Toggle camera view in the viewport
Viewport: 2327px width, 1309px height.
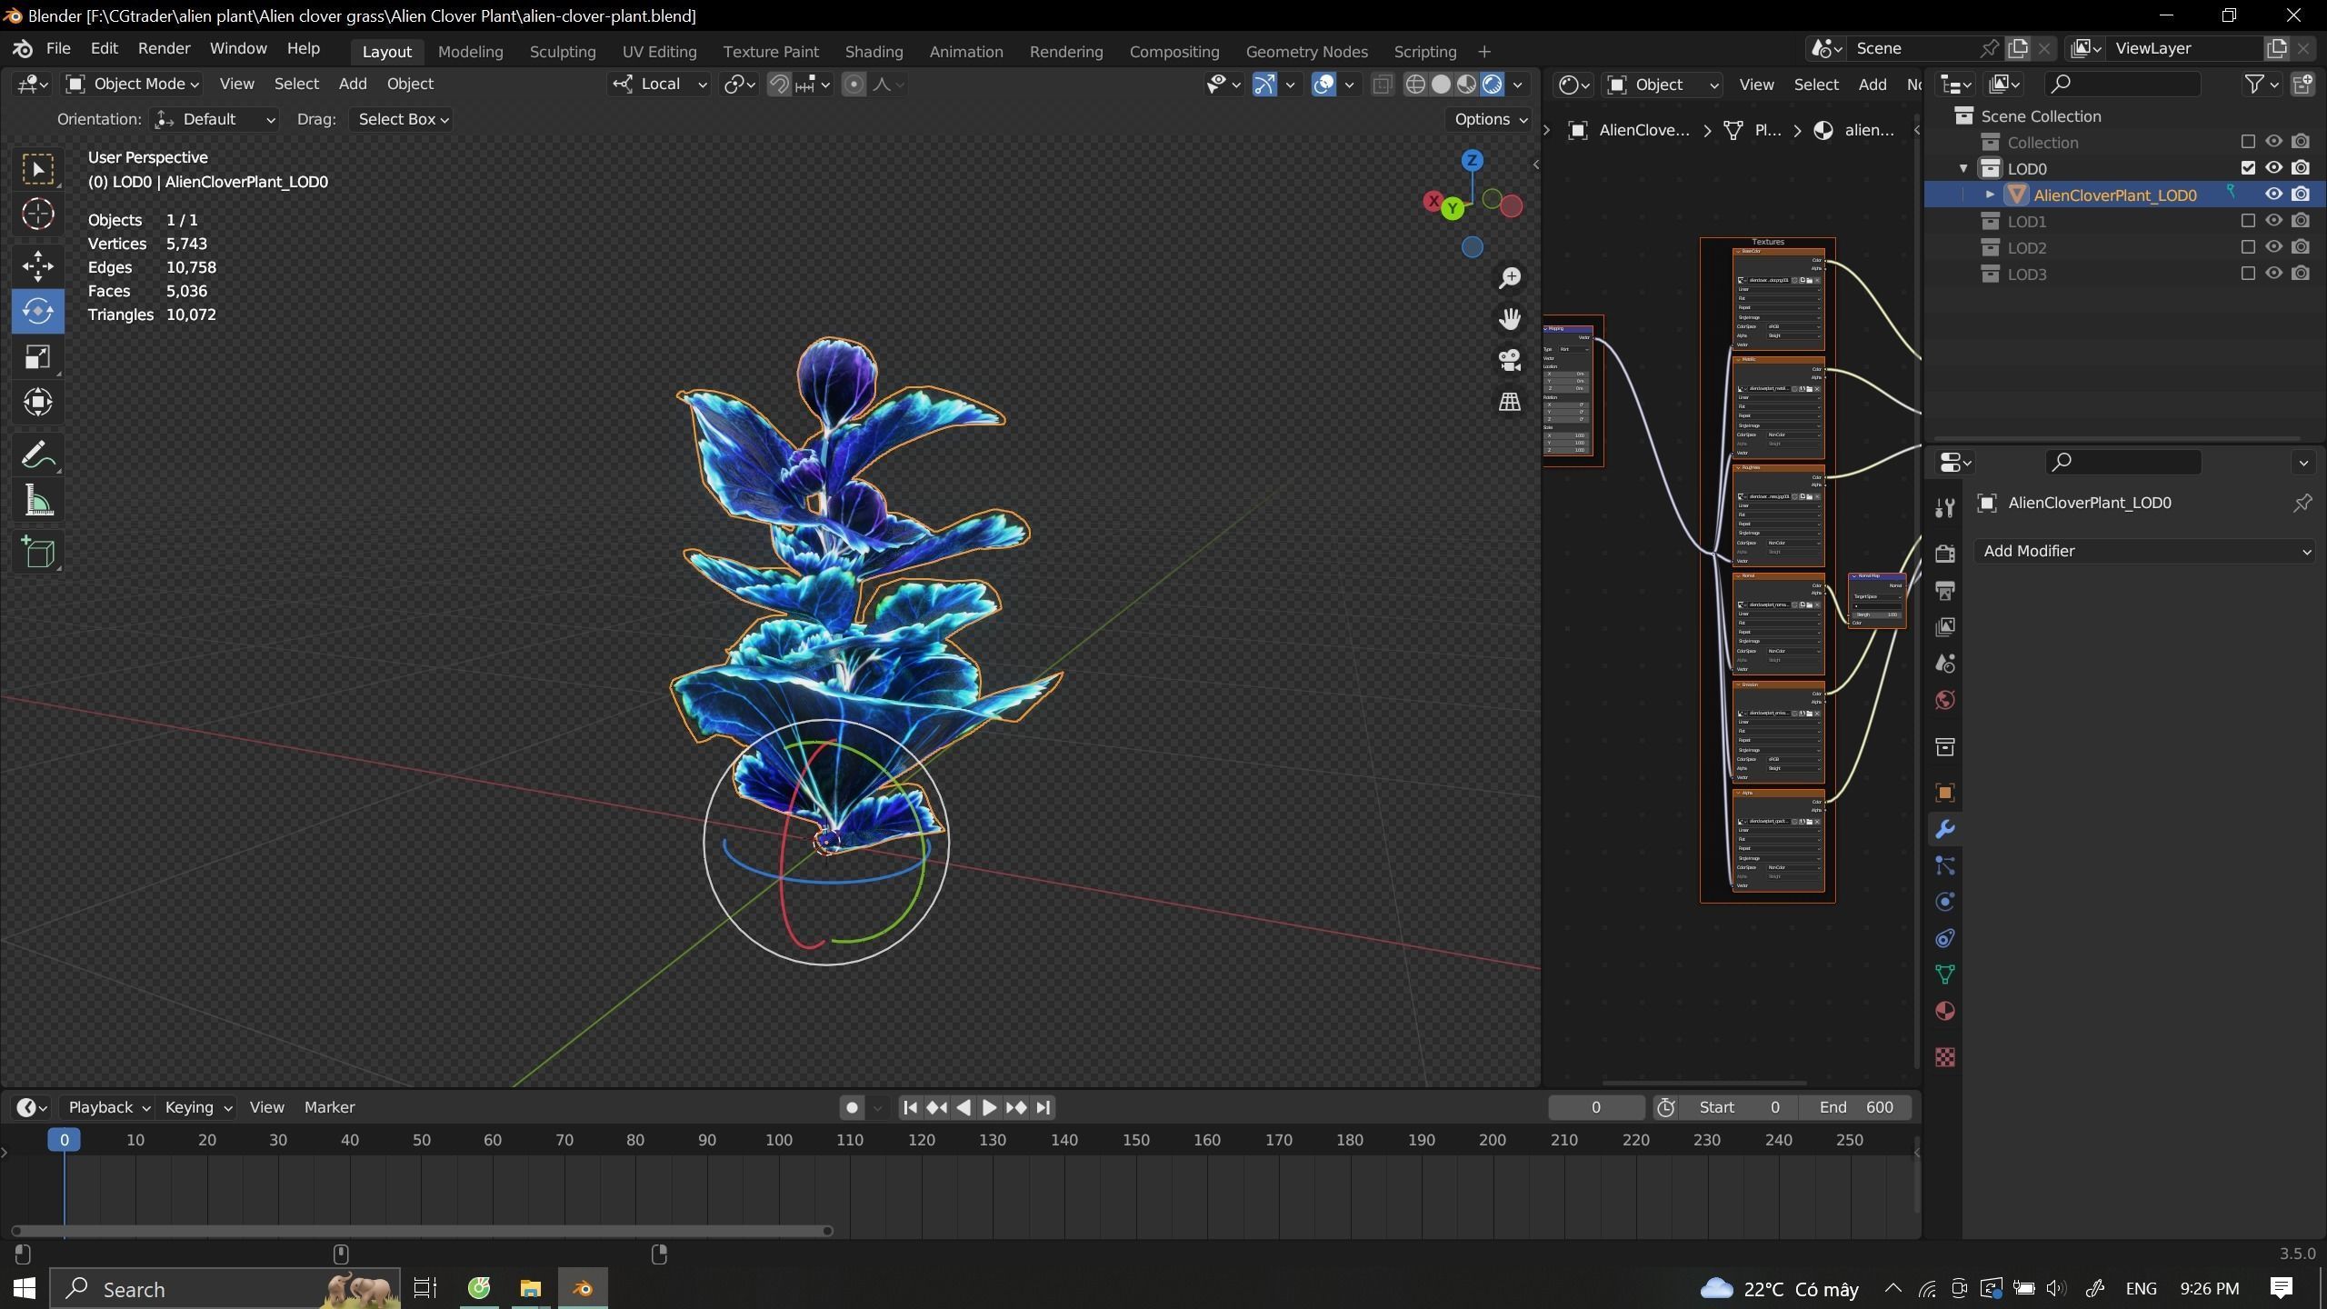point(1509,360)
